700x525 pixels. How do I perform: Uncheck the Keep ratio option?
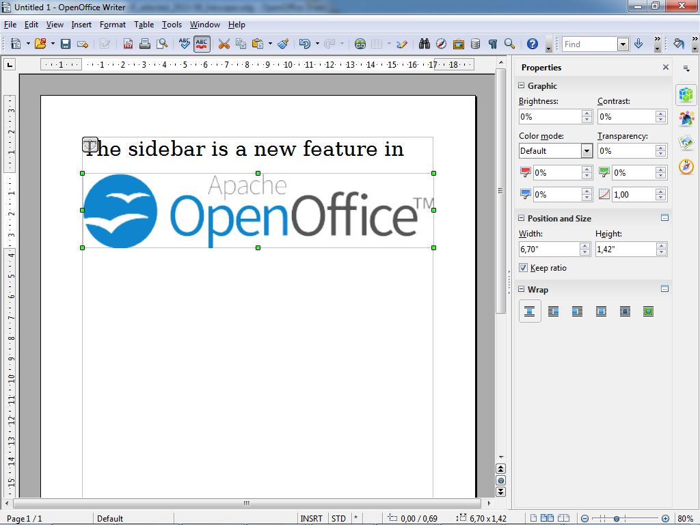click(x=523, y=267)
